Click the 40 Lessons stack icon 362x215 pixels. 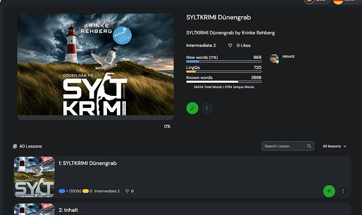click(x=15, y=146)
